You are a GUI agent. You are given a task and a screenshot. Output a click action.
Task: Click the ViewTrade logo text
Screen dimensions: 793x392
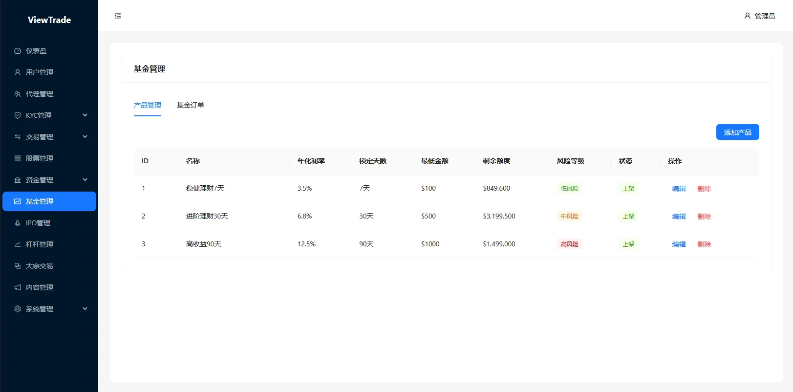pyautogui.click(x=49, y=20)
